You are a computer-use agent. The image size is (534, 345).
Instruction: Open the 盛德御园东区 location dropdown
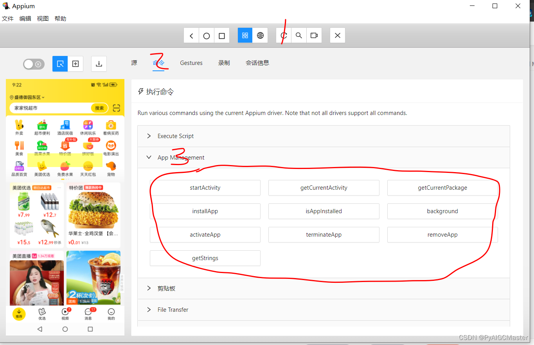pos(27,97)
